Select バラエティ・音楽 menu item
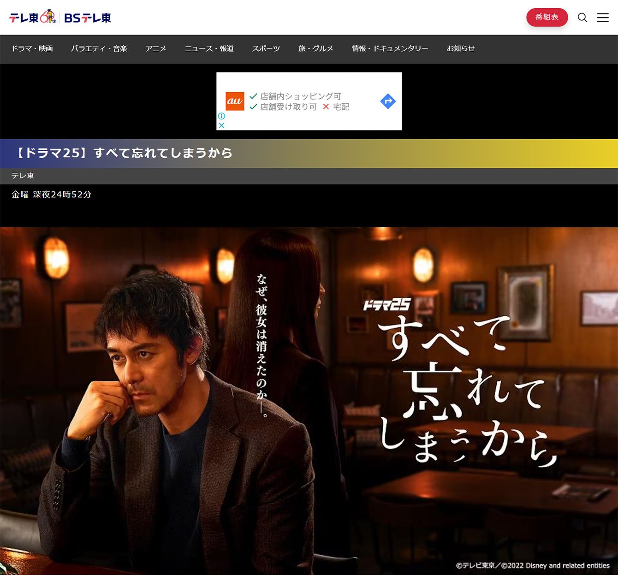 tap(99, 48)
